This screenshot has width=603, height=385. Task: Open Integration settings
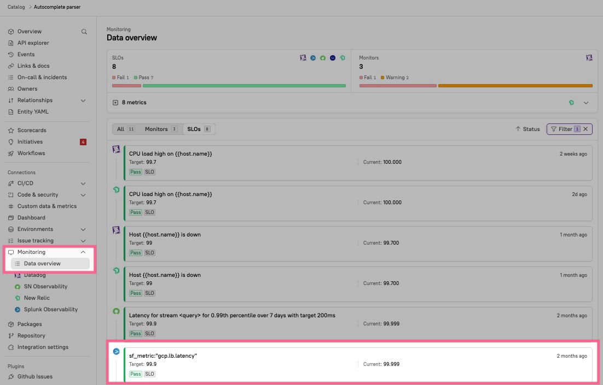tap(43, 347)
